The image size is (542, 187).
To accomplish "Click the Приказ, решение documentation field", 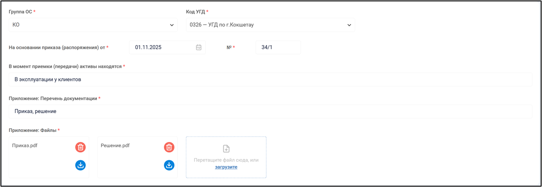I will (x=270, y=111).
